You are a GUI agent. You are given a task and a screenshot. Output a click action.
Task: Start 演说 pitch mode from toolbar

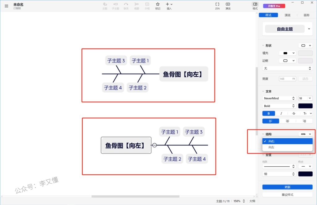tap(228, 4)
